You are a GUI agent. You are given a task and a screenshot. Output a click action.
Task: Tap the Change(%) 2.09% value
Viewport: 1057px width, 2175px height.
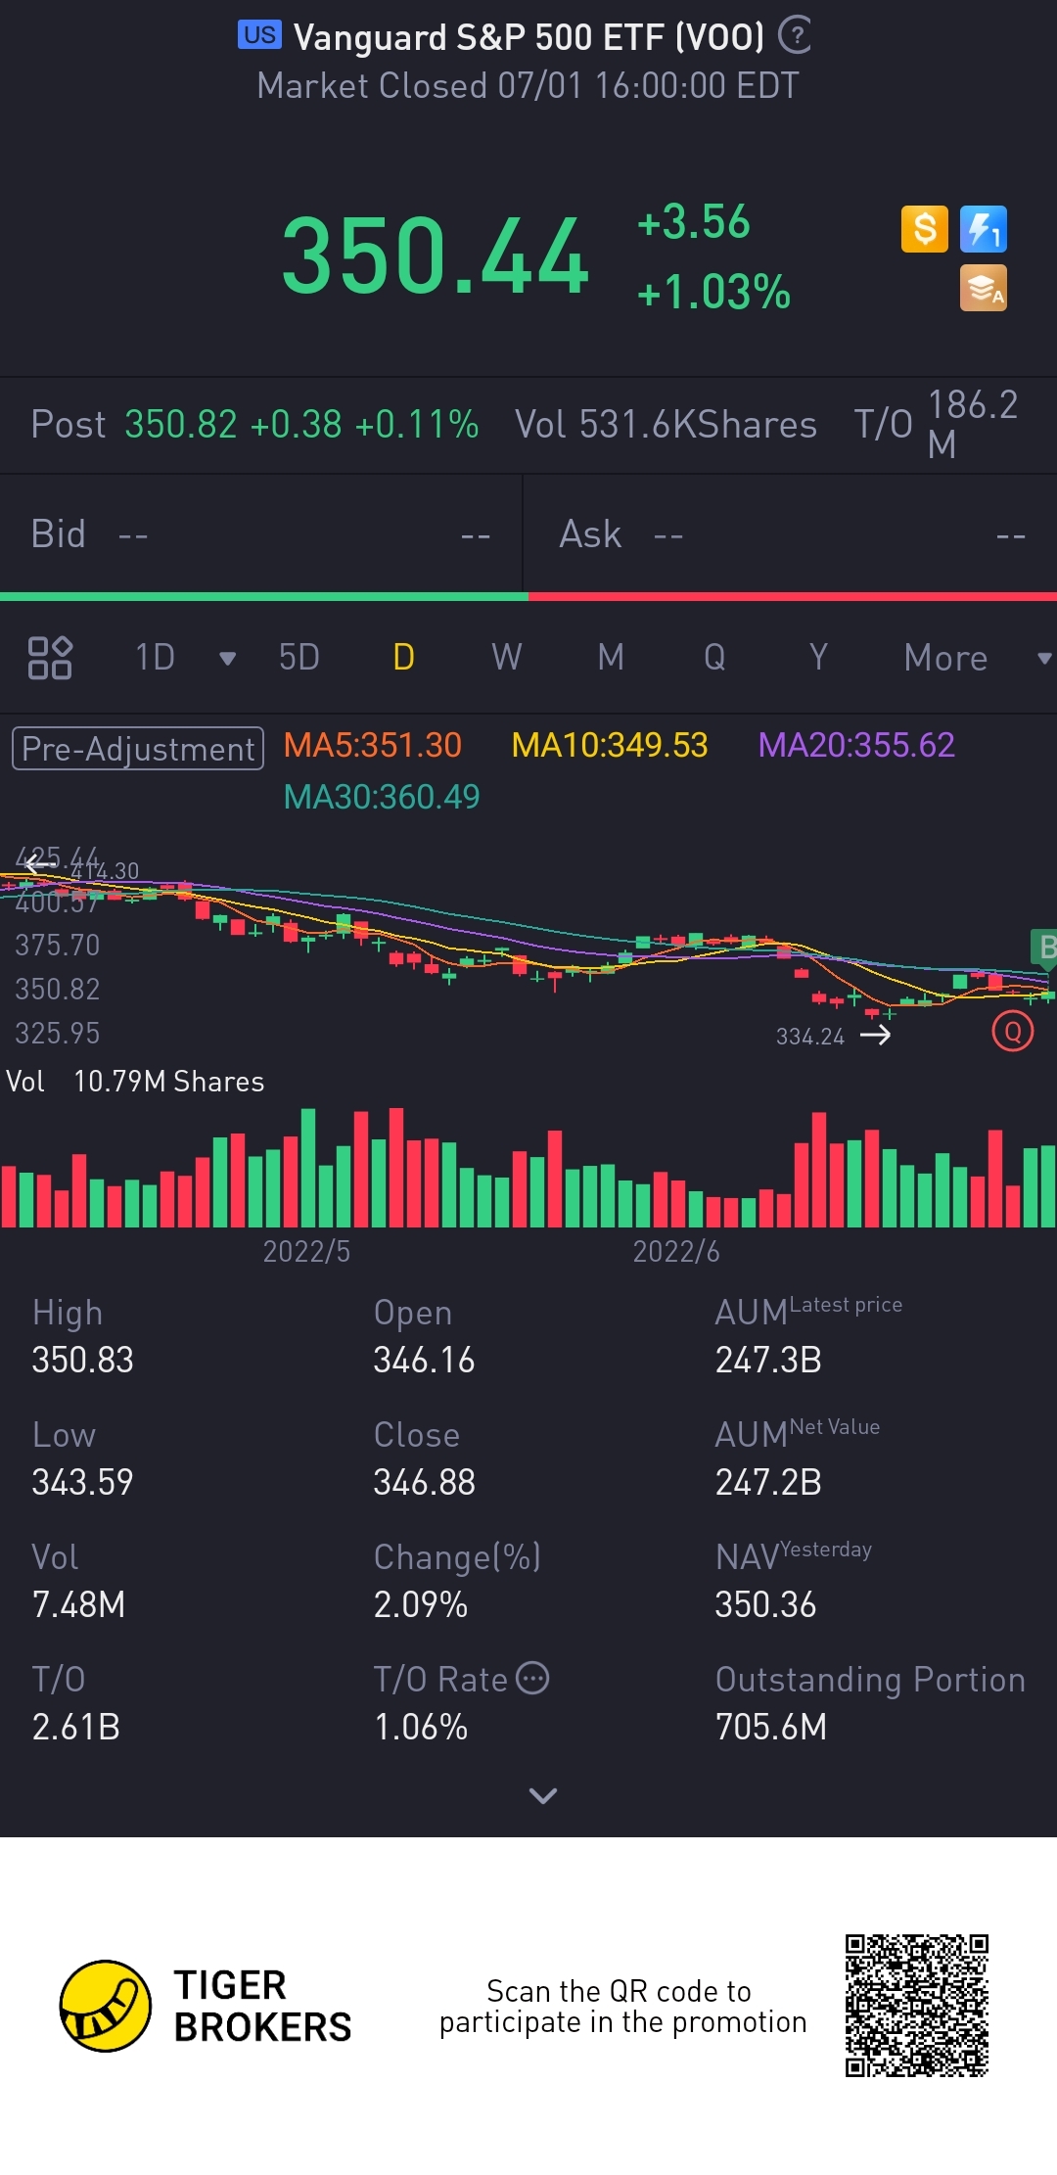tap(421, 1604)
